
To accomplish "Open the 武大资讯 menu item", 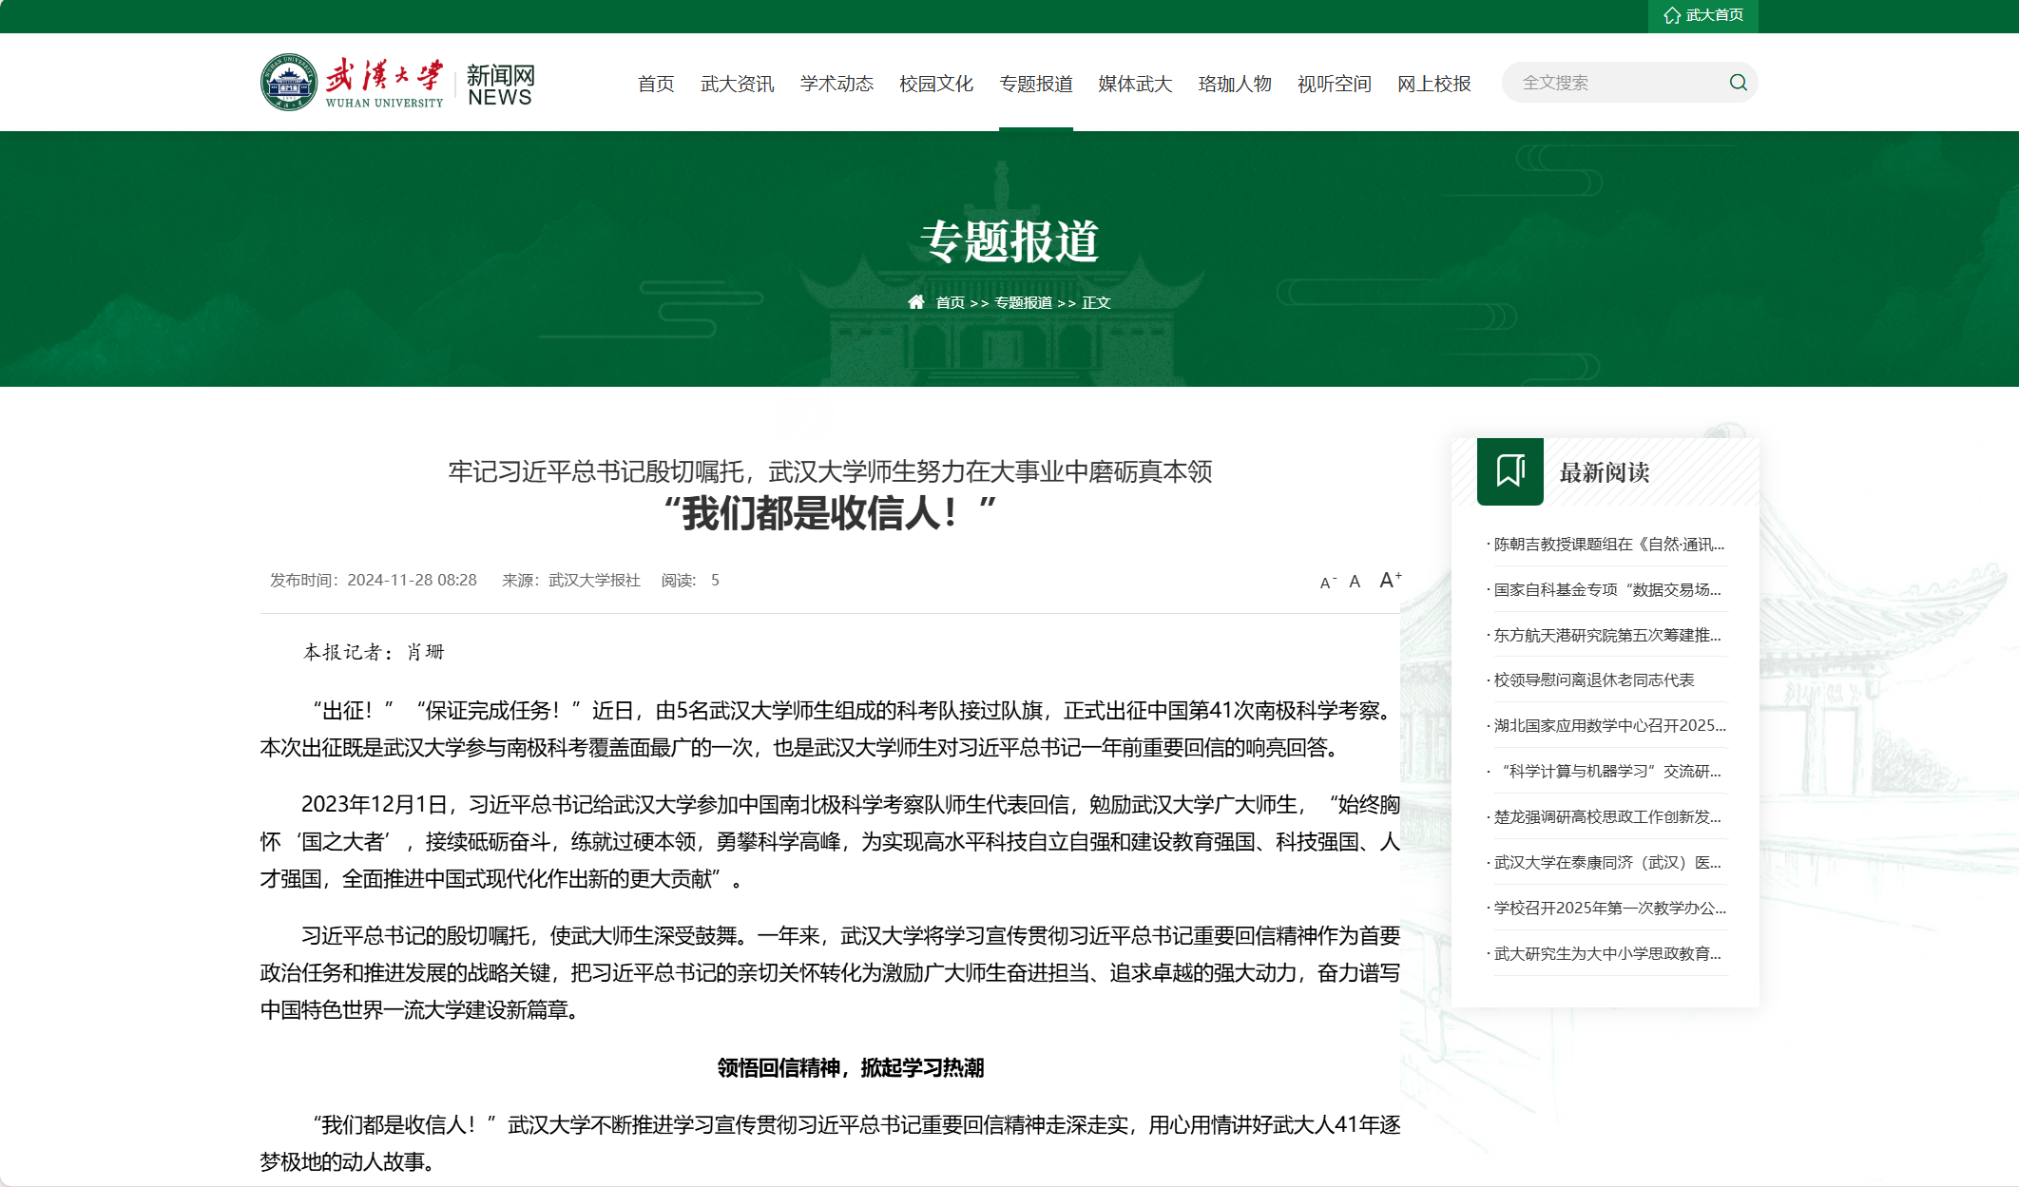I will [x=738, y=84].
